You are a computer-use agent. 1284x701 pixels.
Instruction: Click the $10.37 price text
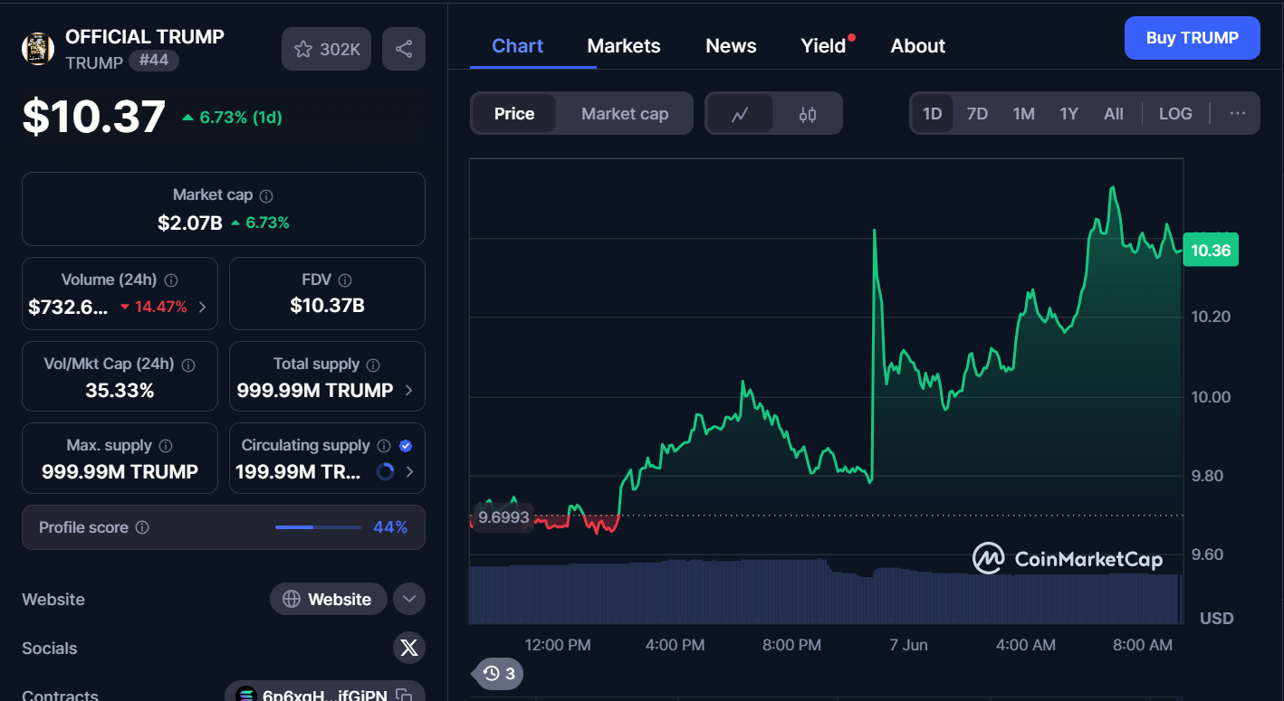(94, 118)
